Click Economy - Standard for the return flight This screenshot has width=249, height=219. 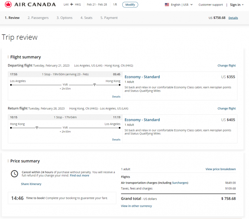tap(142, 120)
